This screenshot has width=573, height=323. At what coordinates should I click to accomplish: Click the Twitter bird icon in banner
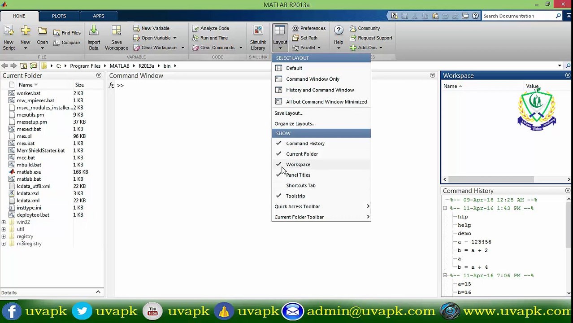point(82,311)
